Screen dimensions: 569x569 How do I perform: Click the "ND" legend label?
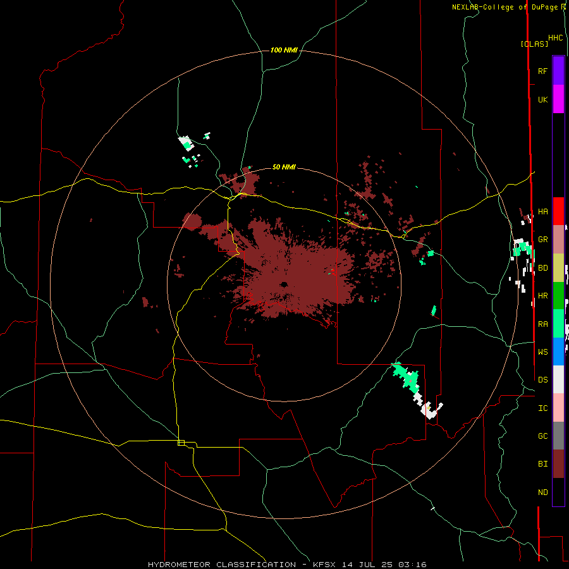click(542, 493)
